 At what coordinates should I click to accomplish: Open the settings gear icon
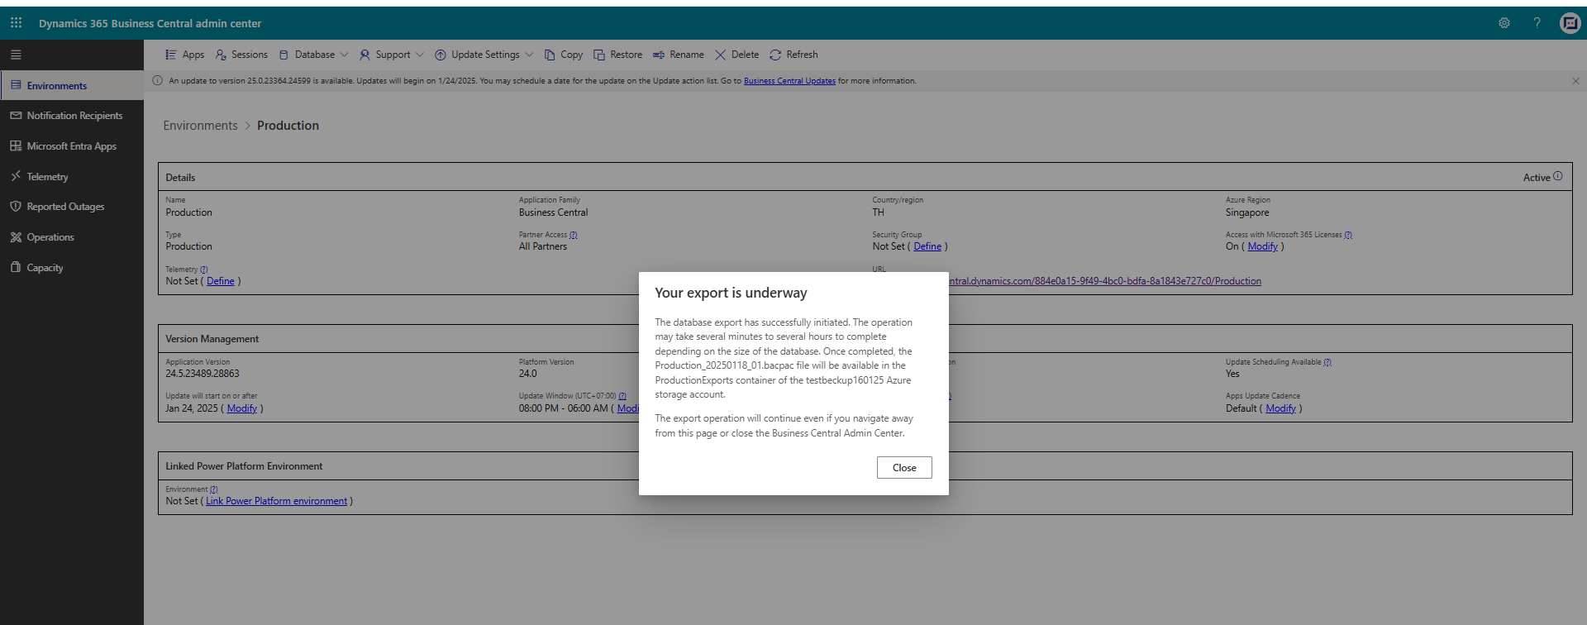pyautogui.click(x=1504, y=23)
